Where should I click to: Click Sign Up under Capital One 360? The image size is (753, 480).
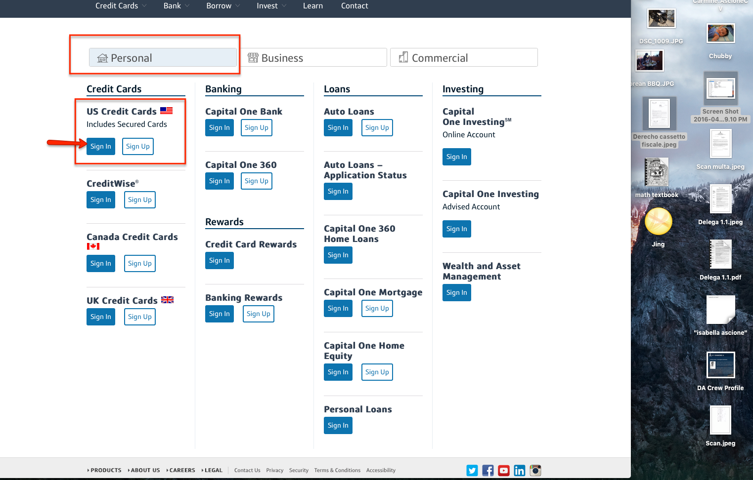(x=257, y=181)
